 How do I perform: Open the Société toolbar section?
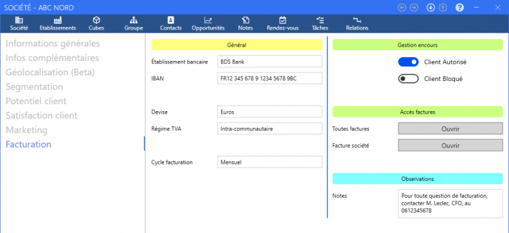(x=19, y=24)
